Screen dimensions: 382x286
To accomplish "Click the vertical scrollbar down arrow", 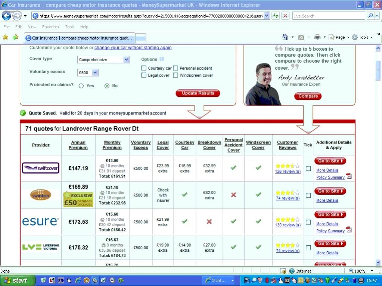I will pos(378,262).
